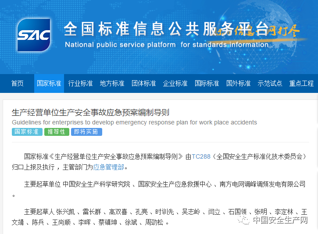
Task: Go to the 示范试点 tab
Action: click(x=270, y=83)
